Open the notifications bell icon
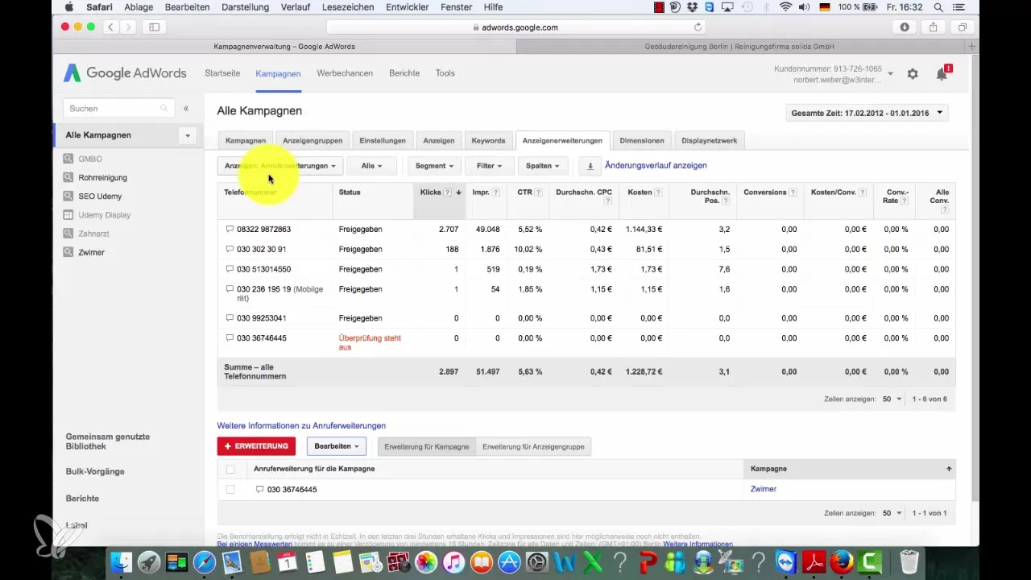Screen dimensions: 1031x580 (942, 73)
